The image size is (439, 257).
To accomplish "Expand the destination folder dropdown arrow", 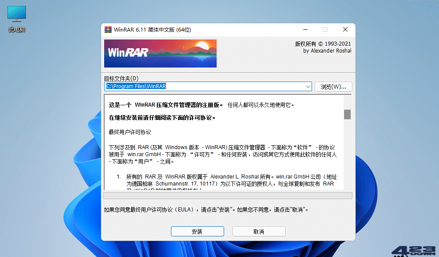I will point(308,86).
